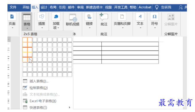
Task: Expand the 符号 dropdown arrow
Action: 155,28
